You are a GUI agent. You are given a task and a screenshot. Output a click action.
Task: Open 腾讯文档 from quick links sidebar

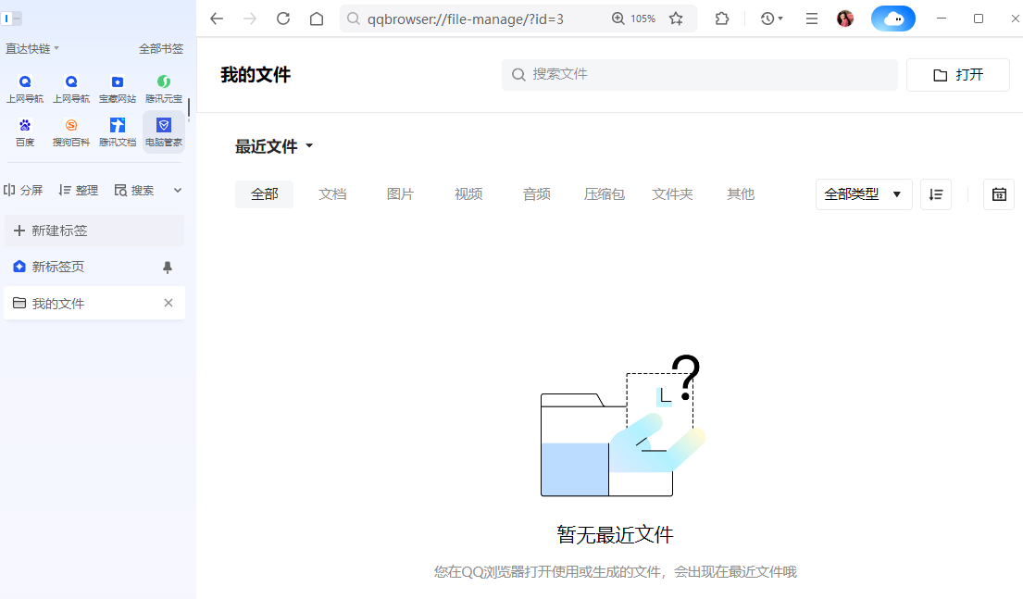(117, 131)
